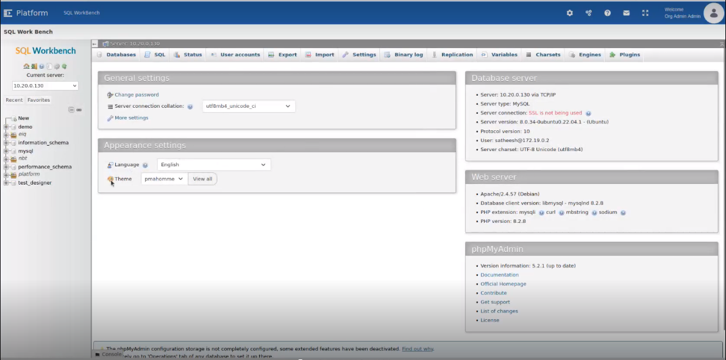Open Server connection collation dropdown
Viewport: 726px width, 360px height.
point(249,106)
